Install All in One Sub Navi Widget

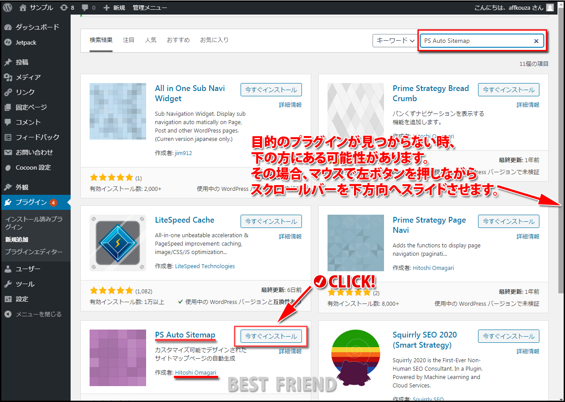point(271,90)
